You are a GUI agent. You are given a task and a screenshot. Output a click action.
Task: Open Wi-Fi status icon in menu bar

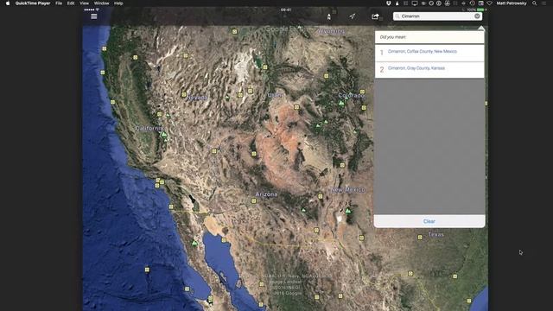click(489, 3)
